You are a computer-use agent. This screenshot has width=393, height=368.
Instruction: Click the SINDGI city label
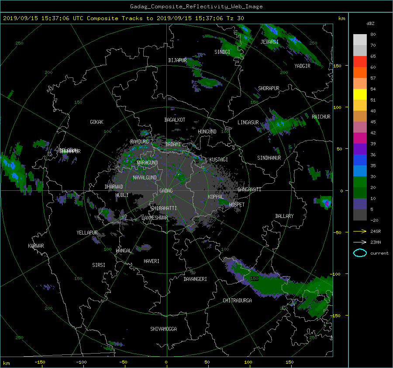click(x=222, y=52)
